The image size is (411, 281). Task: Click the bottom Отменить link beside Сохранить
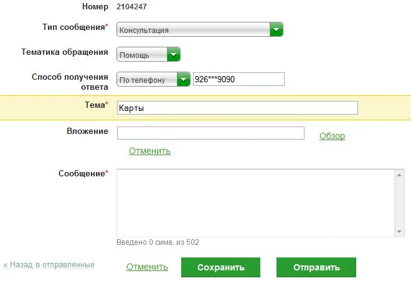[x=147, y=267]
